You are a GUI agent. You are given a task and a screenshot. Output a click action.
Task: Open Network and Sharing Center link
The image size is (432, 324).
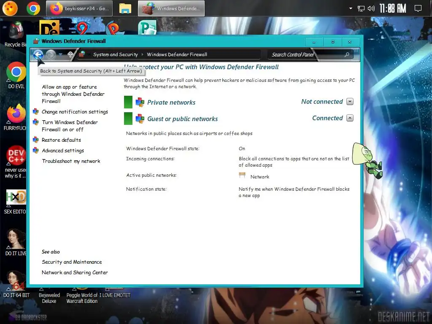pos(75,273)
